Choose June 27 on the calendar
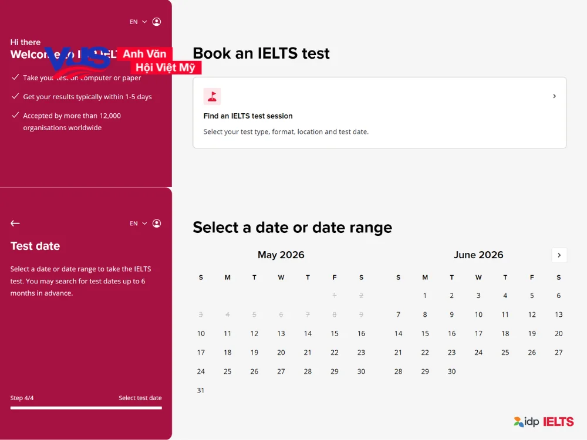 (559, 353)
